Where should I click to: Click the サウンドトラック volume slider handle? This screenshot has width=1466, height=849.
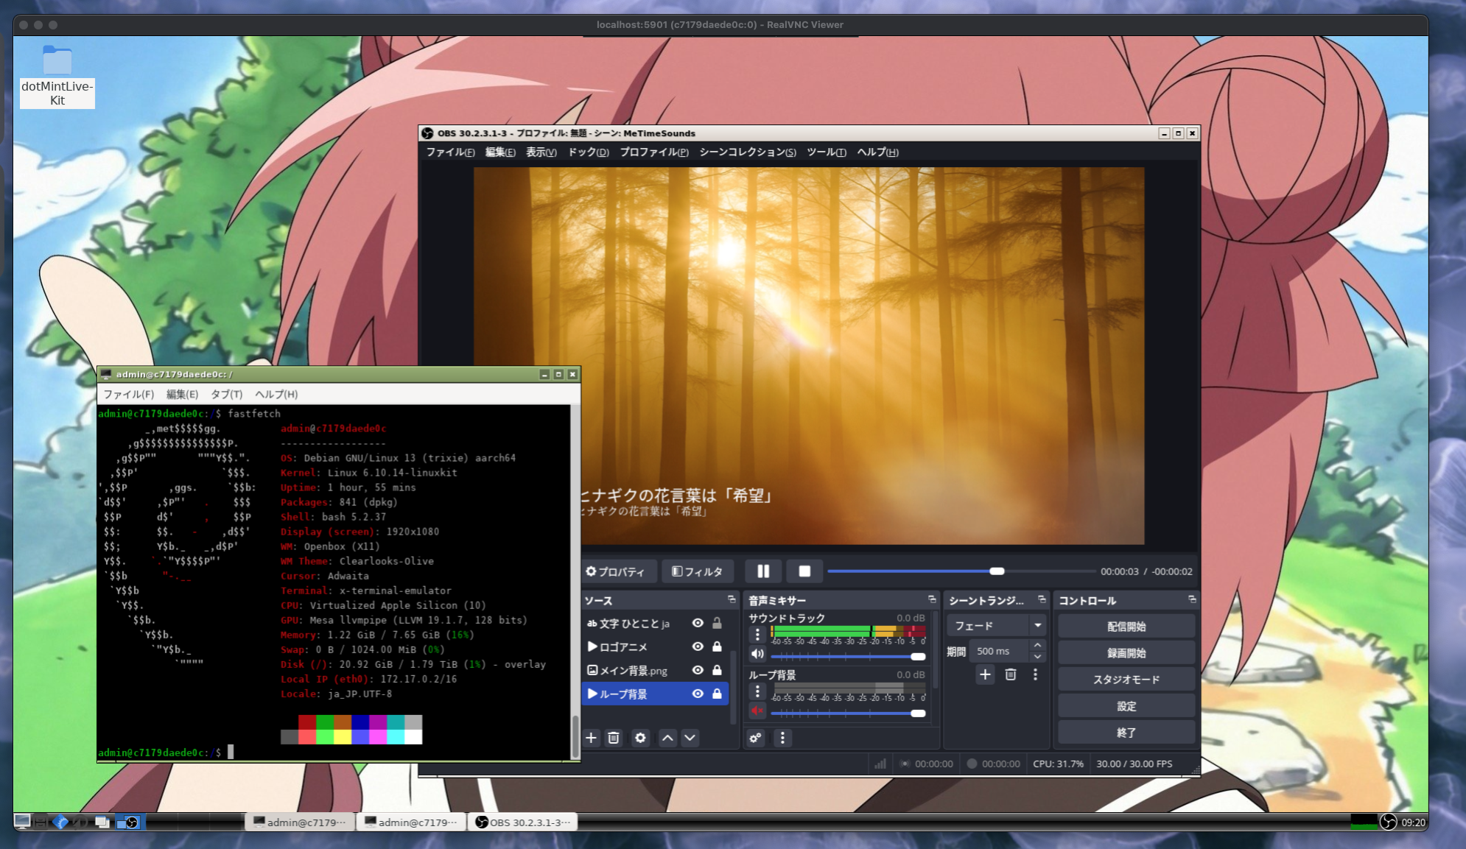pyautogui.click(x=918, y=656)
